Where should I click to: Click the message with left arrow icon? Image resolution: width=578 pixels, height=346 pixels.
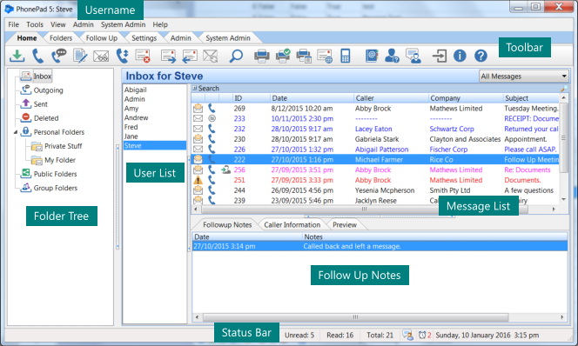190,56
